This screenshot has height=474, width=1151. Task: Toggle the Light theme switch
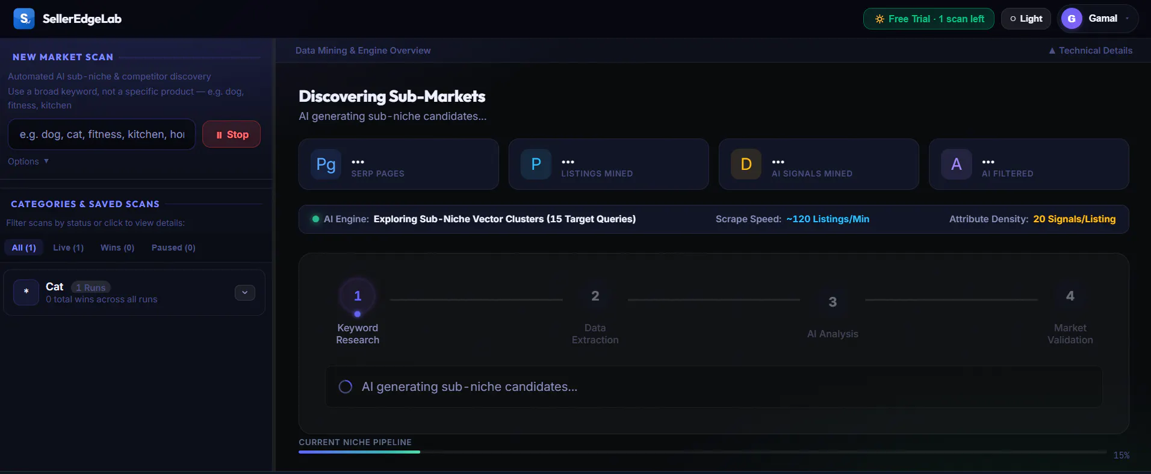(x=1026, y=19)
